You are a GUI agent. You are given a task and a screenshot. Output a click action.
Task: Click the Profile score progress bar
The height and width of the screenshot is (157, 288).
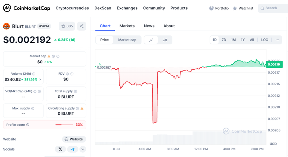pos(64,125)
